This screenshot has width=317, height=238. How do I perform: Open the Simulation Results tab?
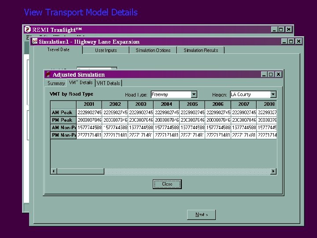tap(201, 50)
